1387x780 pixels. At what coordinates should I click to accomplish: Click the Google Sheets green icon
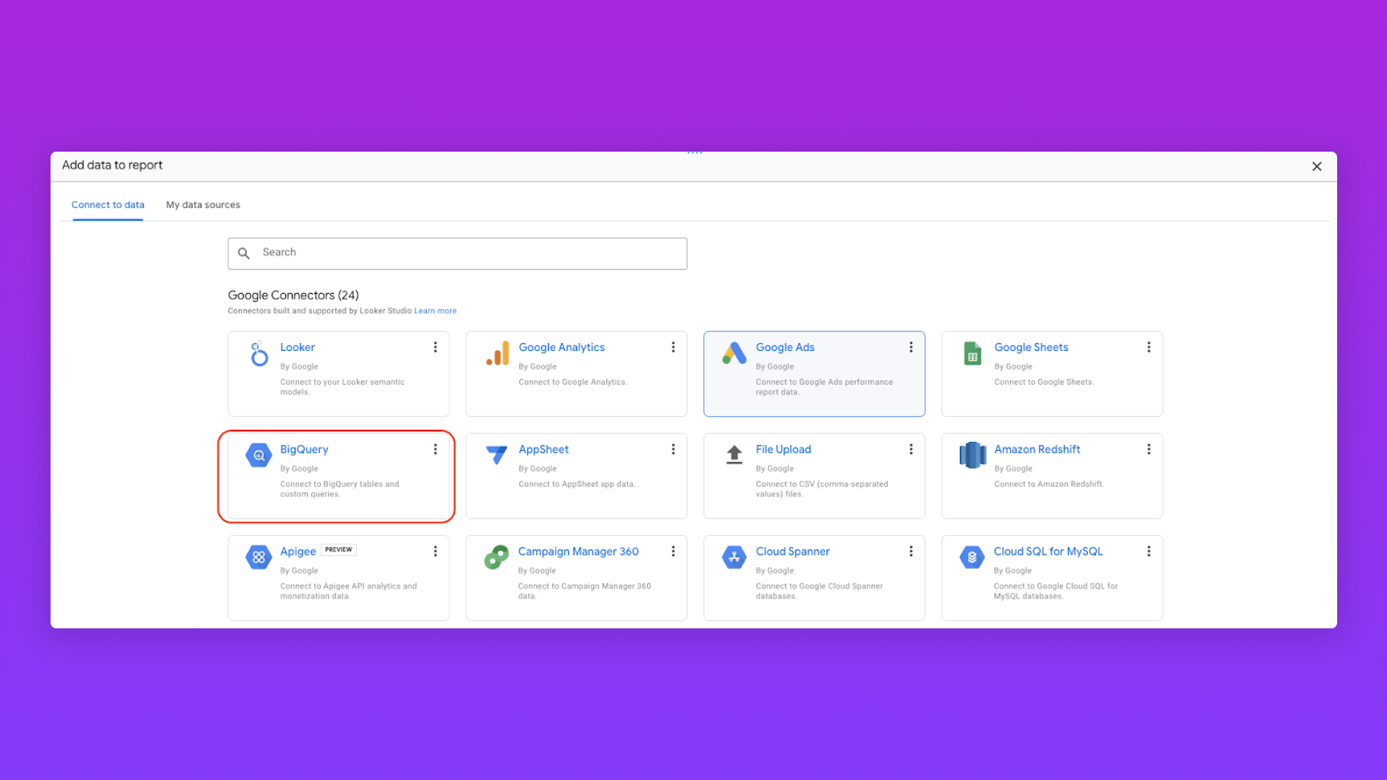972,354
